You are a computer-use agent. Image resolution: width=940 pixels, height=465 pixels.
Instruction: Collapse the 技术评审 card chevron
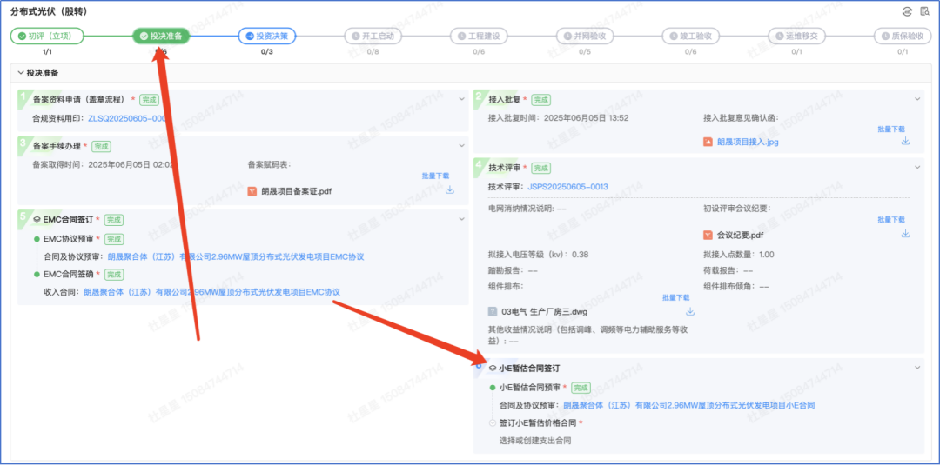(x=917, y=167)
